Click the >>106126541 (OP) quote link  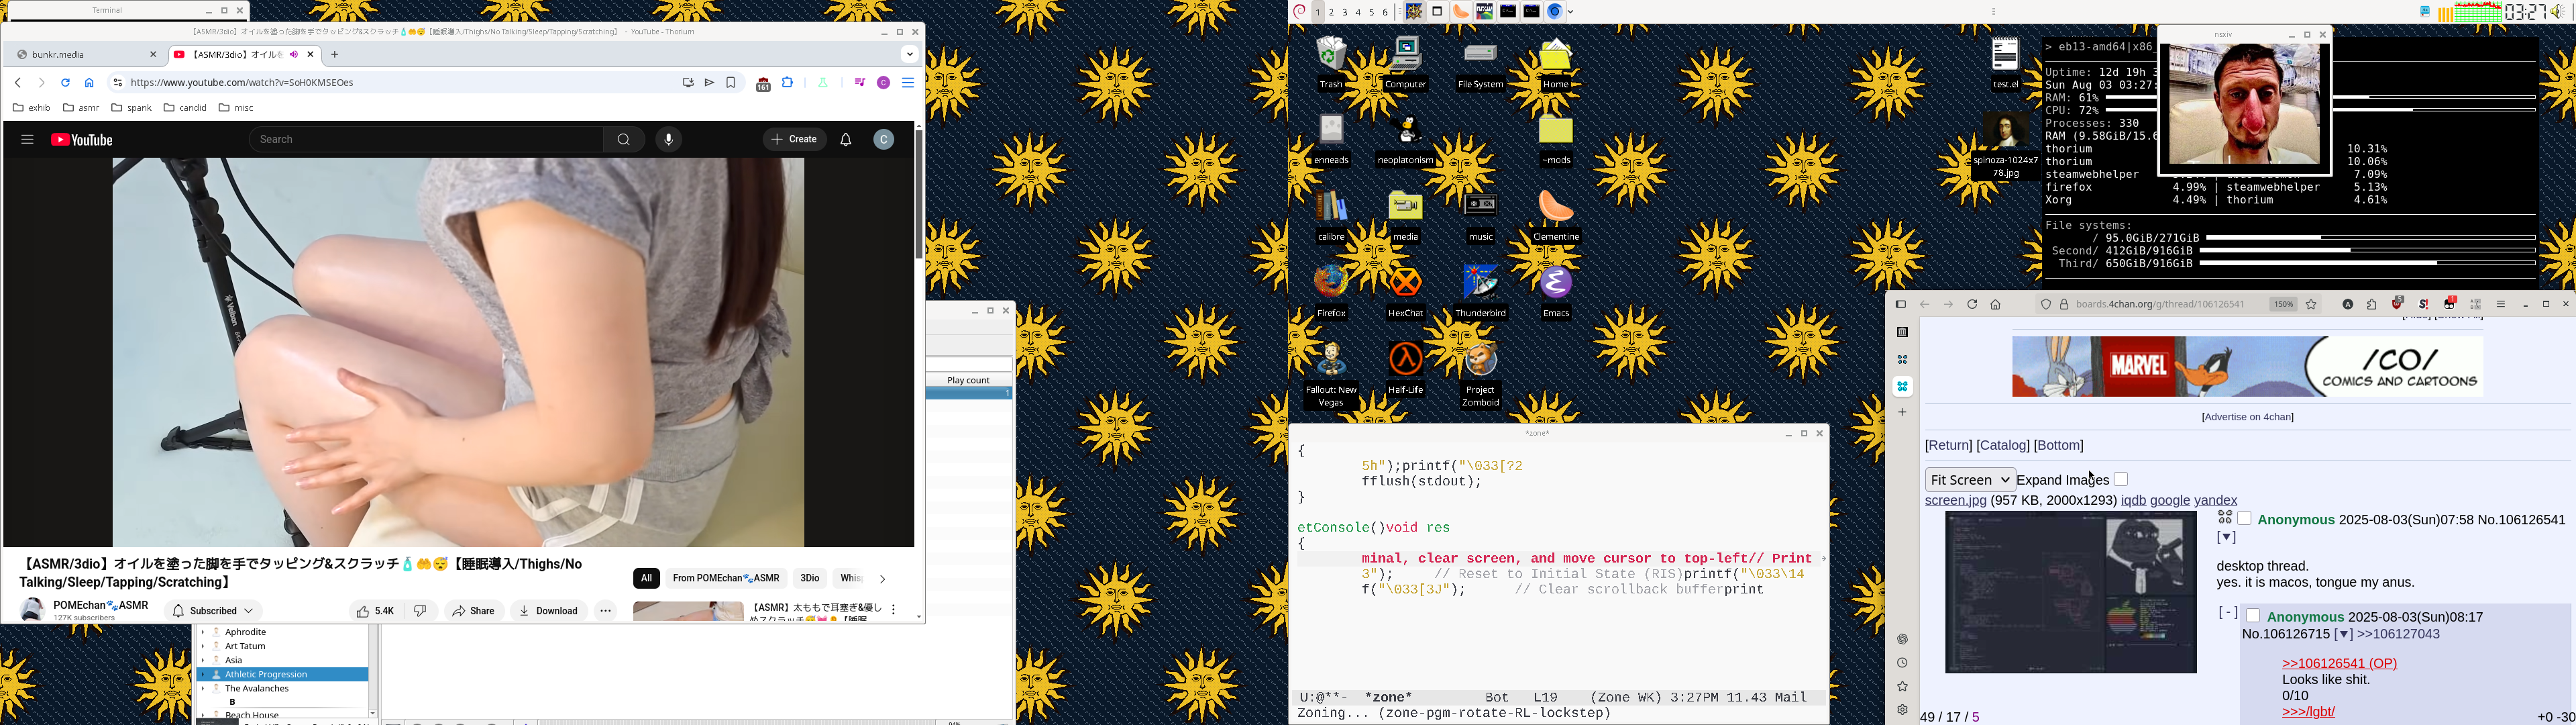tap(2339, 664)
